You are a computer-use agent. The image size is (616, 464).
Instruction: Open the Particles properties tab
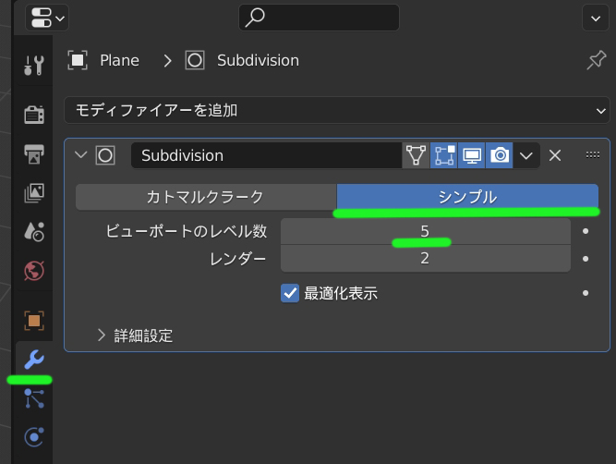(x=34, y=398)
